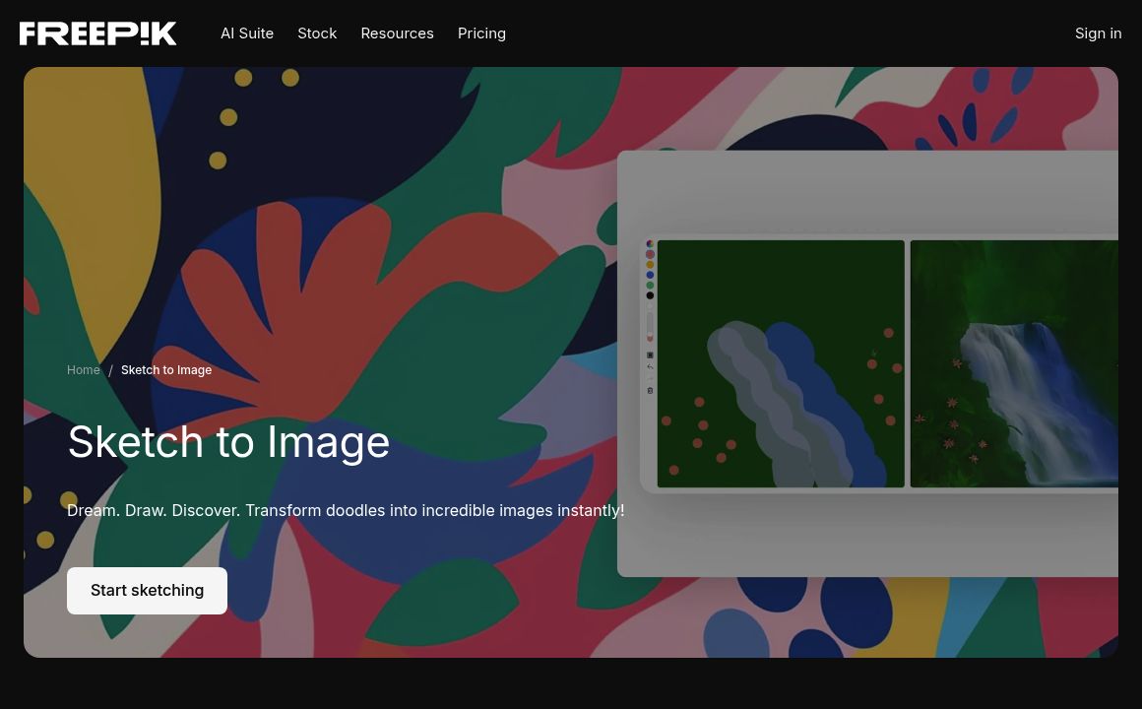Click the undo arrow in sketch toolbar
Image resolution: width=1142 pixels, height=709 pixels.
click(x=650, y=367)
